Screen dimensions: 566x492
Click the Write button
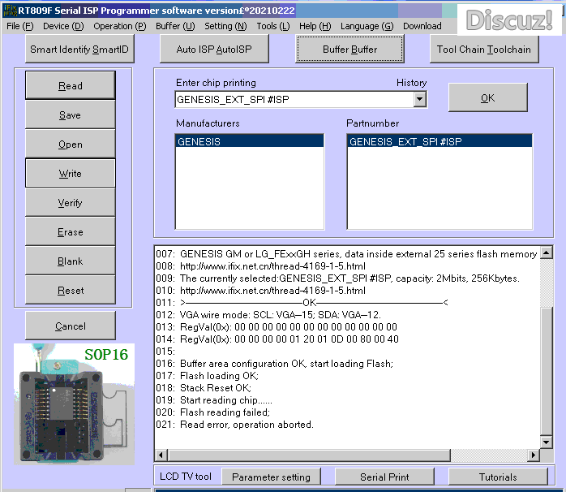pos(71,174)
